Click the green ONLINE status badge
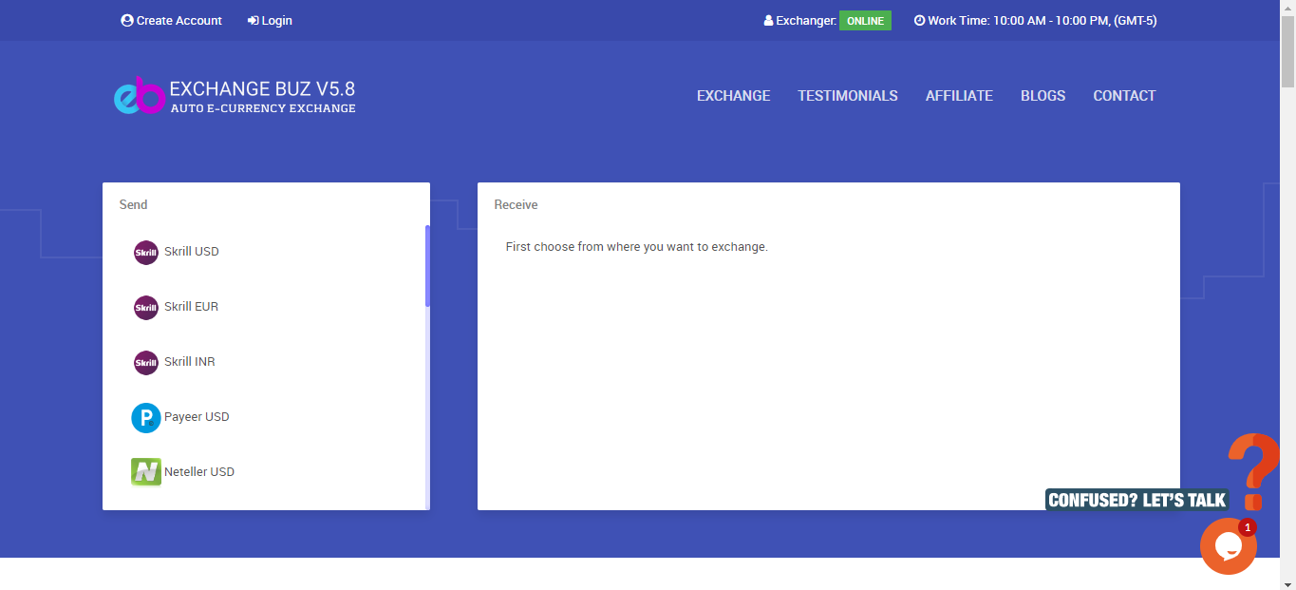The height and width of the screenshot is (590, 1296). pos(865,21)
